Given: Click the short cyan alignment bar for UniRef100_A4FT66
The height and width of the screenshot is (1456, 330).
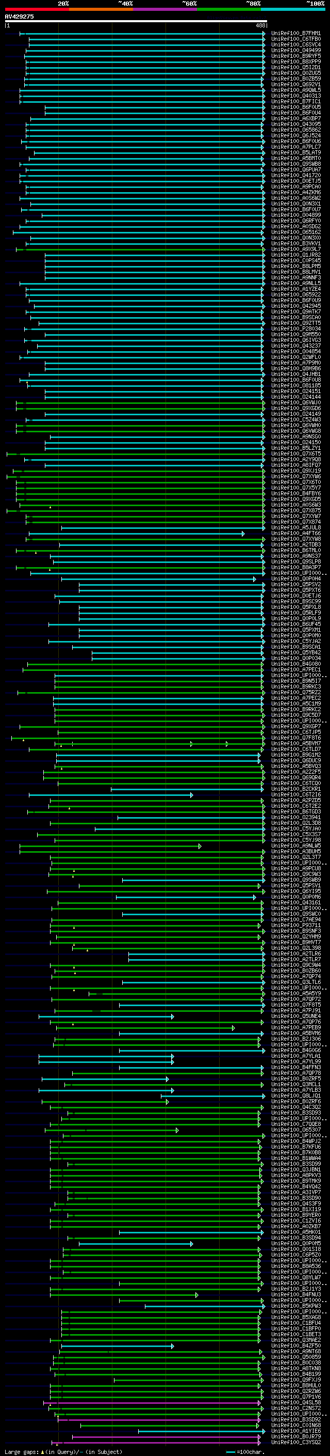Looking at the screenshot, I should click(x=137, y=534).
